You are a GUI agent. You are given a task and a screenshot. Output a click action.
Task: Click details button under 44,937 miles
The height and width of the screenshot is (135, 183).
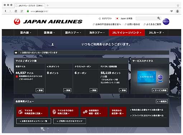[40, 90]
